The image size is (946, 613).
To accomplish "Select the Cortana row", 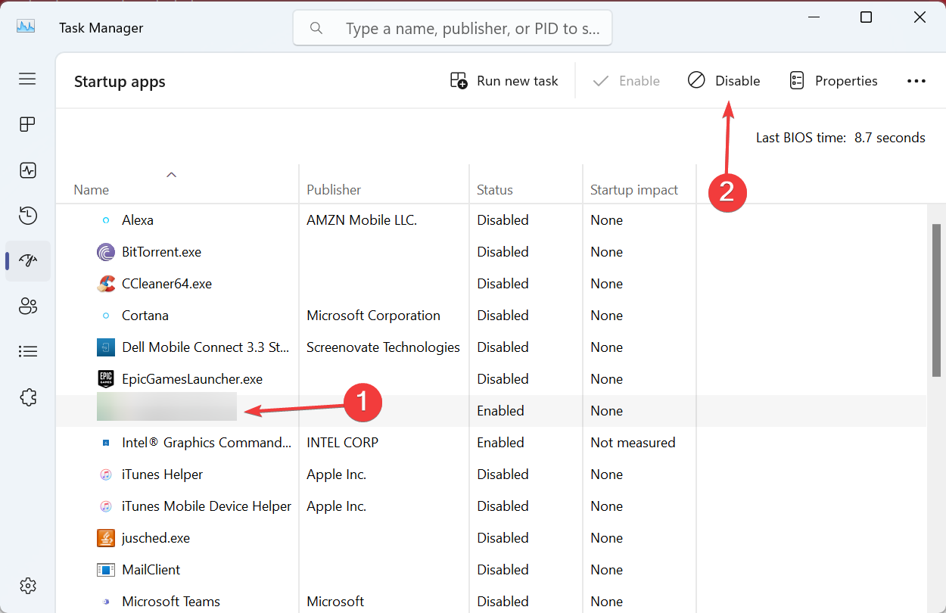I will tap(491, 316).
